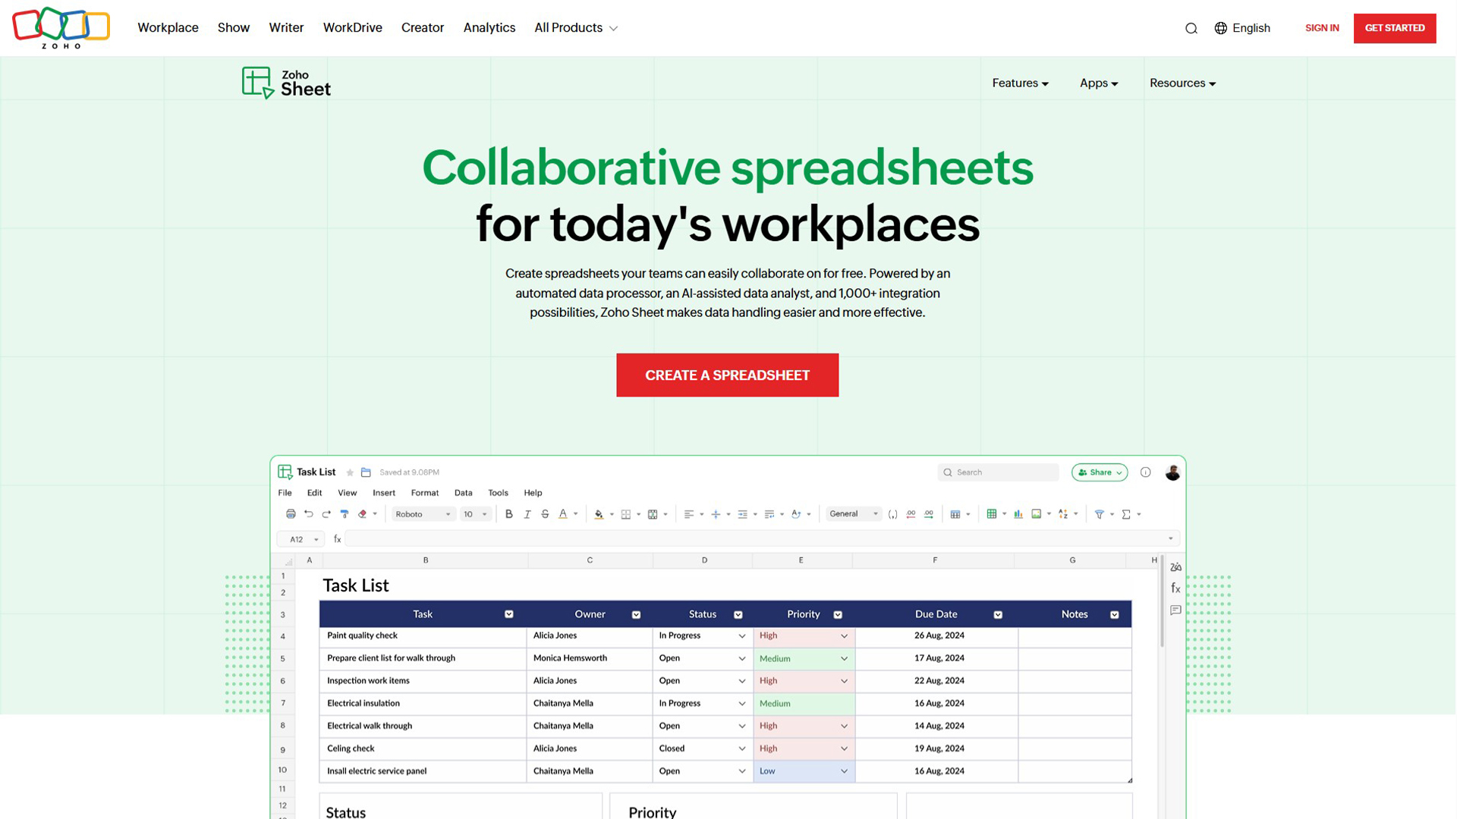Image resolution: width=1457 pixels, height=819 pixels.
Task: Click the info circle icon beside Share
Action: click(x=1146, y=472)
